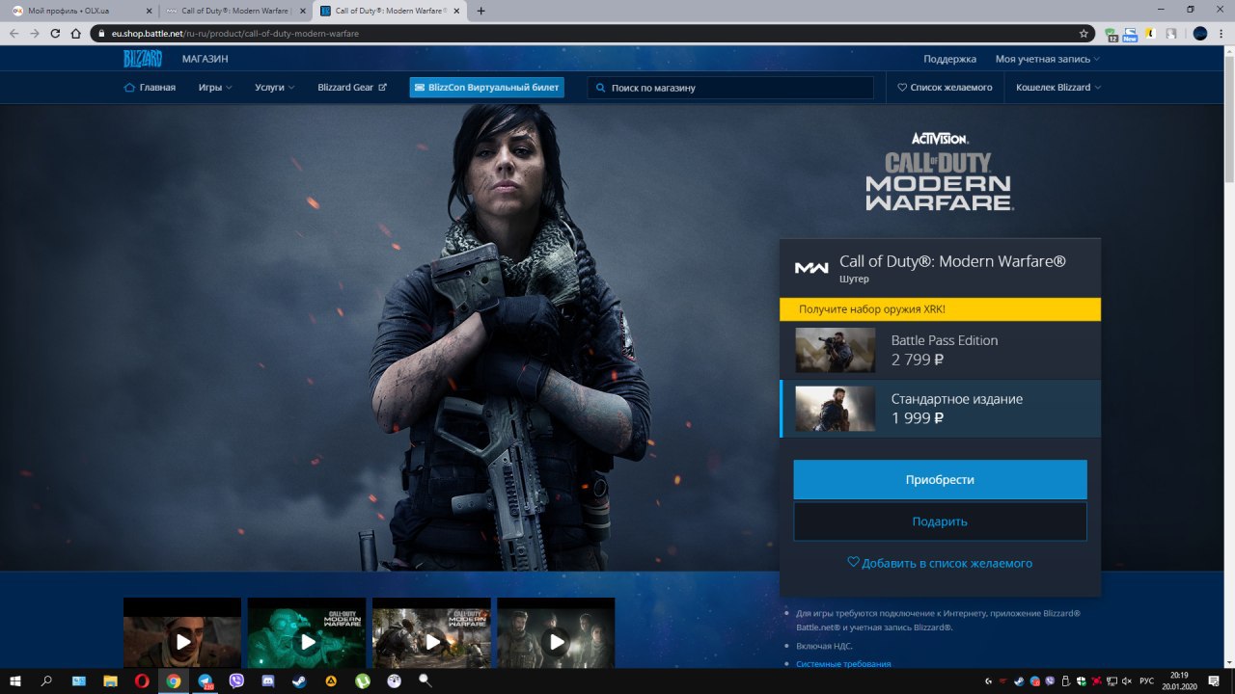Click the browser home icon
Screen dimensions: 1235x694
click(75, 33)
